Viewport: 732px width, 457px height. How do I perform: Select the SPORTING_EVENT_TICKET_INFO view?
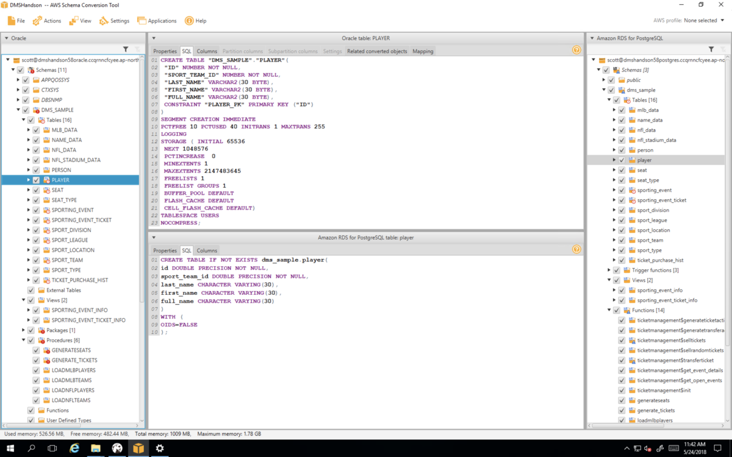pos(88,320)
